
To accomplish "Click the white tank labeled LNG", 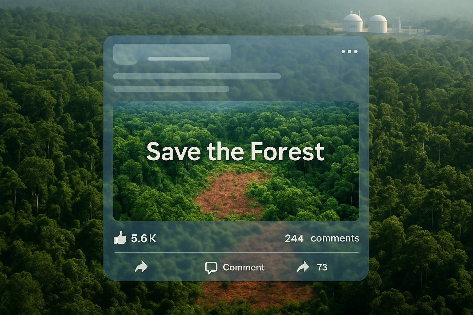I will pyautogui.click(x=353, y=23).
